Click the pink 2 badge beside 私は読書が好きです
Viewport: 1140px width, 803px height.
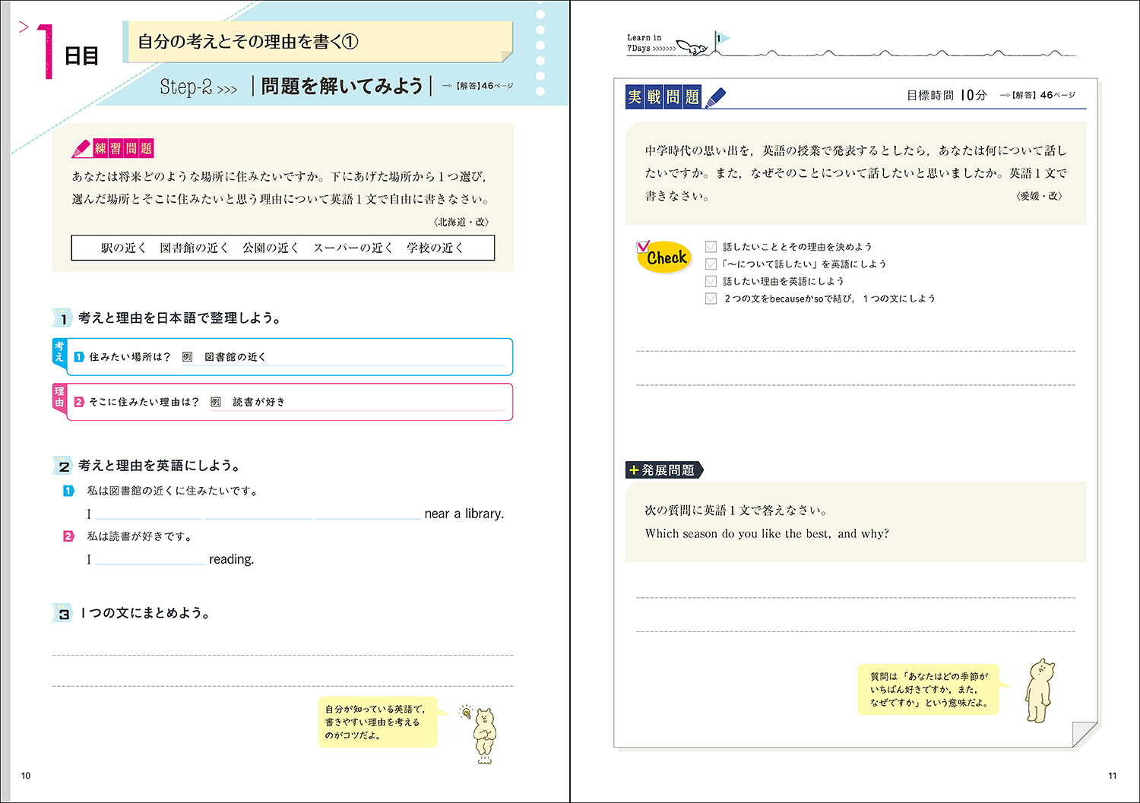pos(68,536)
